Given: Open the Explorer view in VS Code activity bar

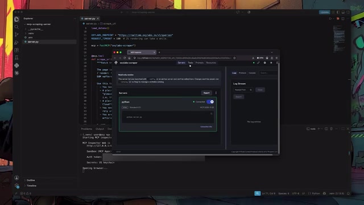Looking at the screenshot, I should coord(16,19).
